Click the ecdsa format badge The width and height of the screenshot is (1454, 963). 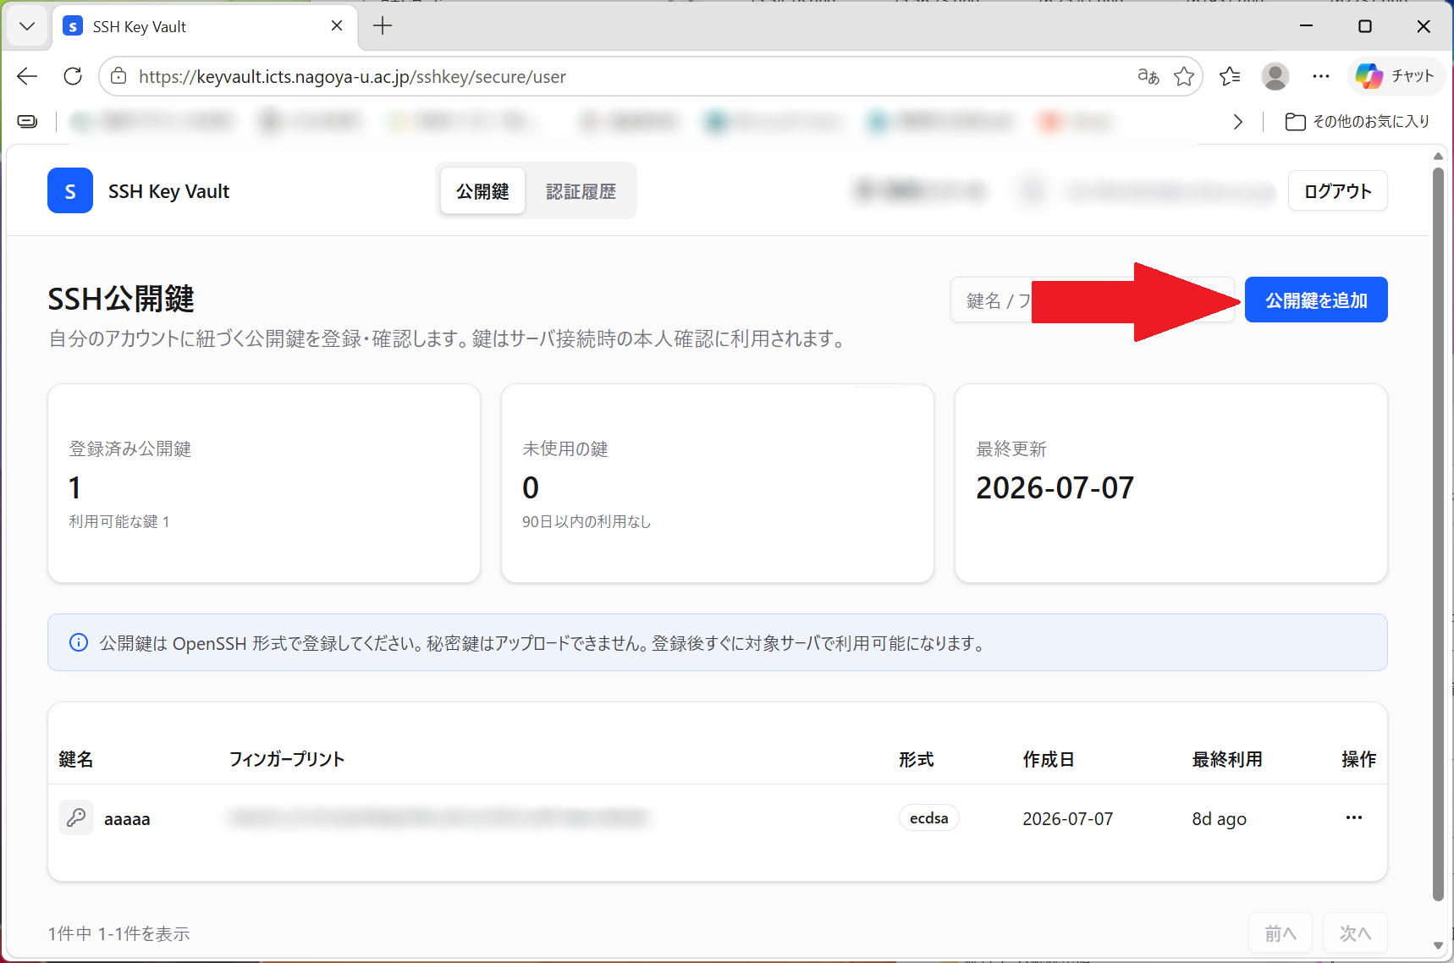point(928,817)
